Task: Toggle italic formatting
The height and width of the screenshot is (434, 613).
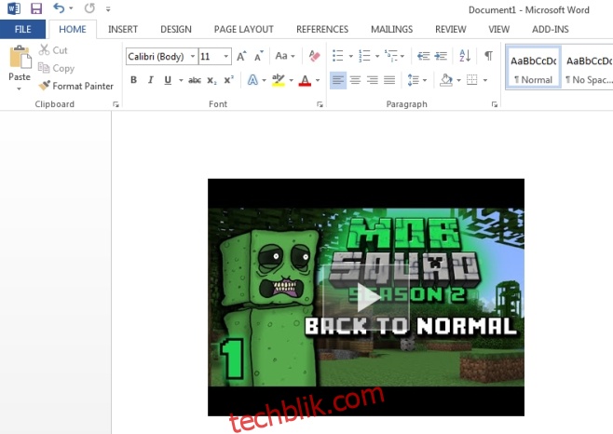Action: pyautogui.click(x=151, y=80)
